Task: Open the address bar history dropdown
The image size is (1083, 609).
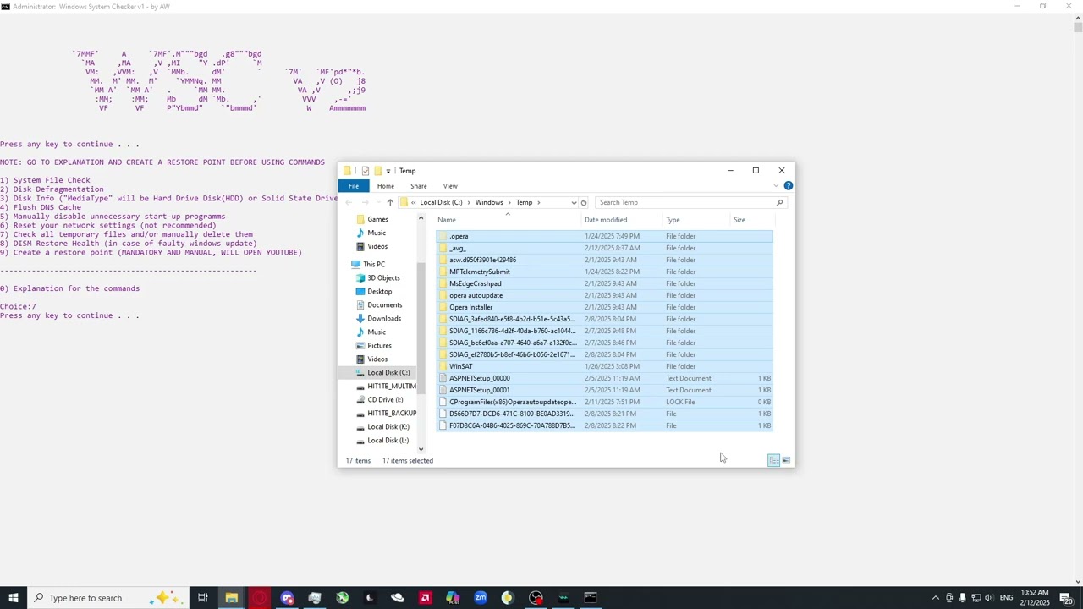Action: point(574,202)
